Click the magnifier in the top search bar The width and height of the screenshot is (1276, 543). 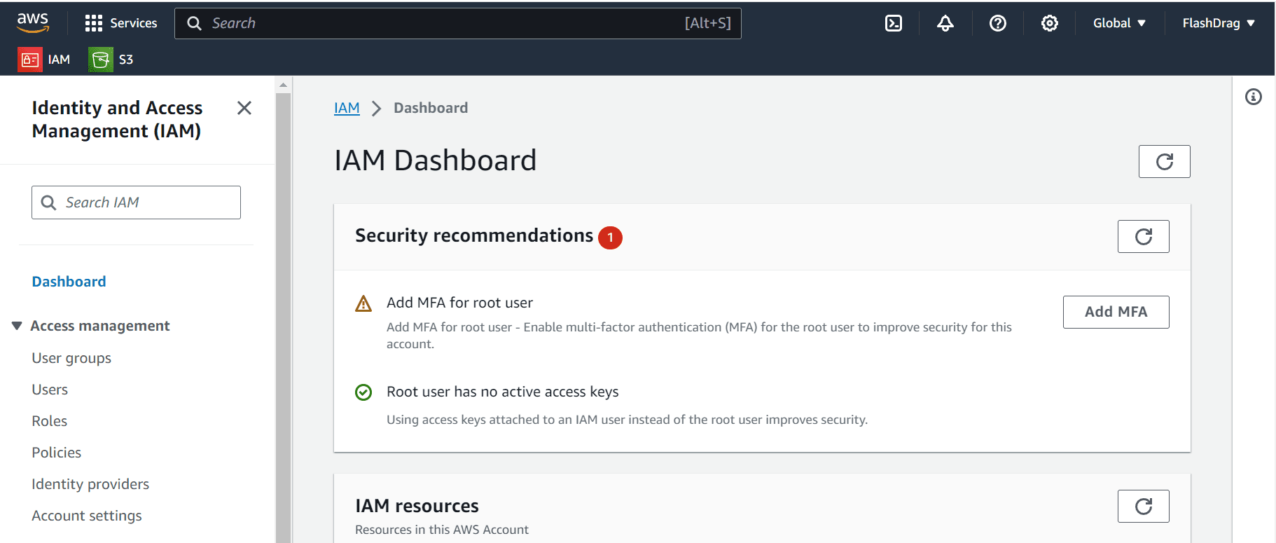194,23
